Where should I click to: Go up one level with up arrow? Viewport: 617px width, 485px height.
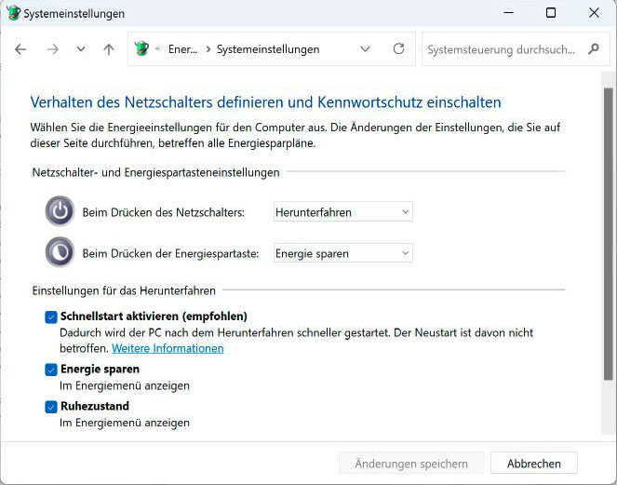(x=109, y=49)
